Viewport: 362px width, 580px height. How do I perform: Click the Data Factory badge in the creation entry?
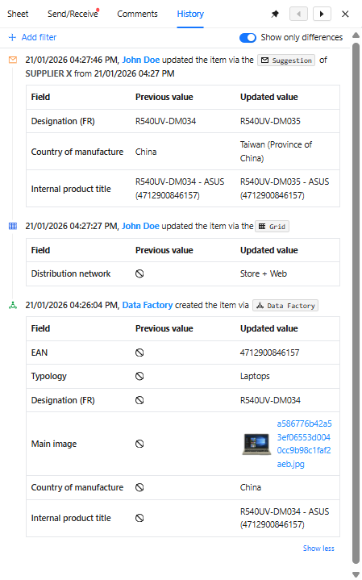[x=285, y=306]
